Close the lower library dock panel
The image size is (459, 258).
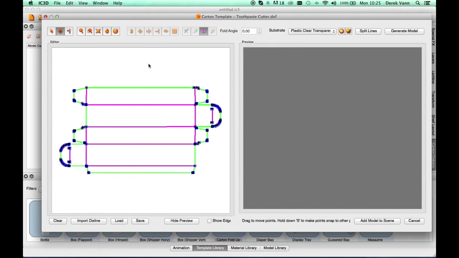[x=26, y=176]
